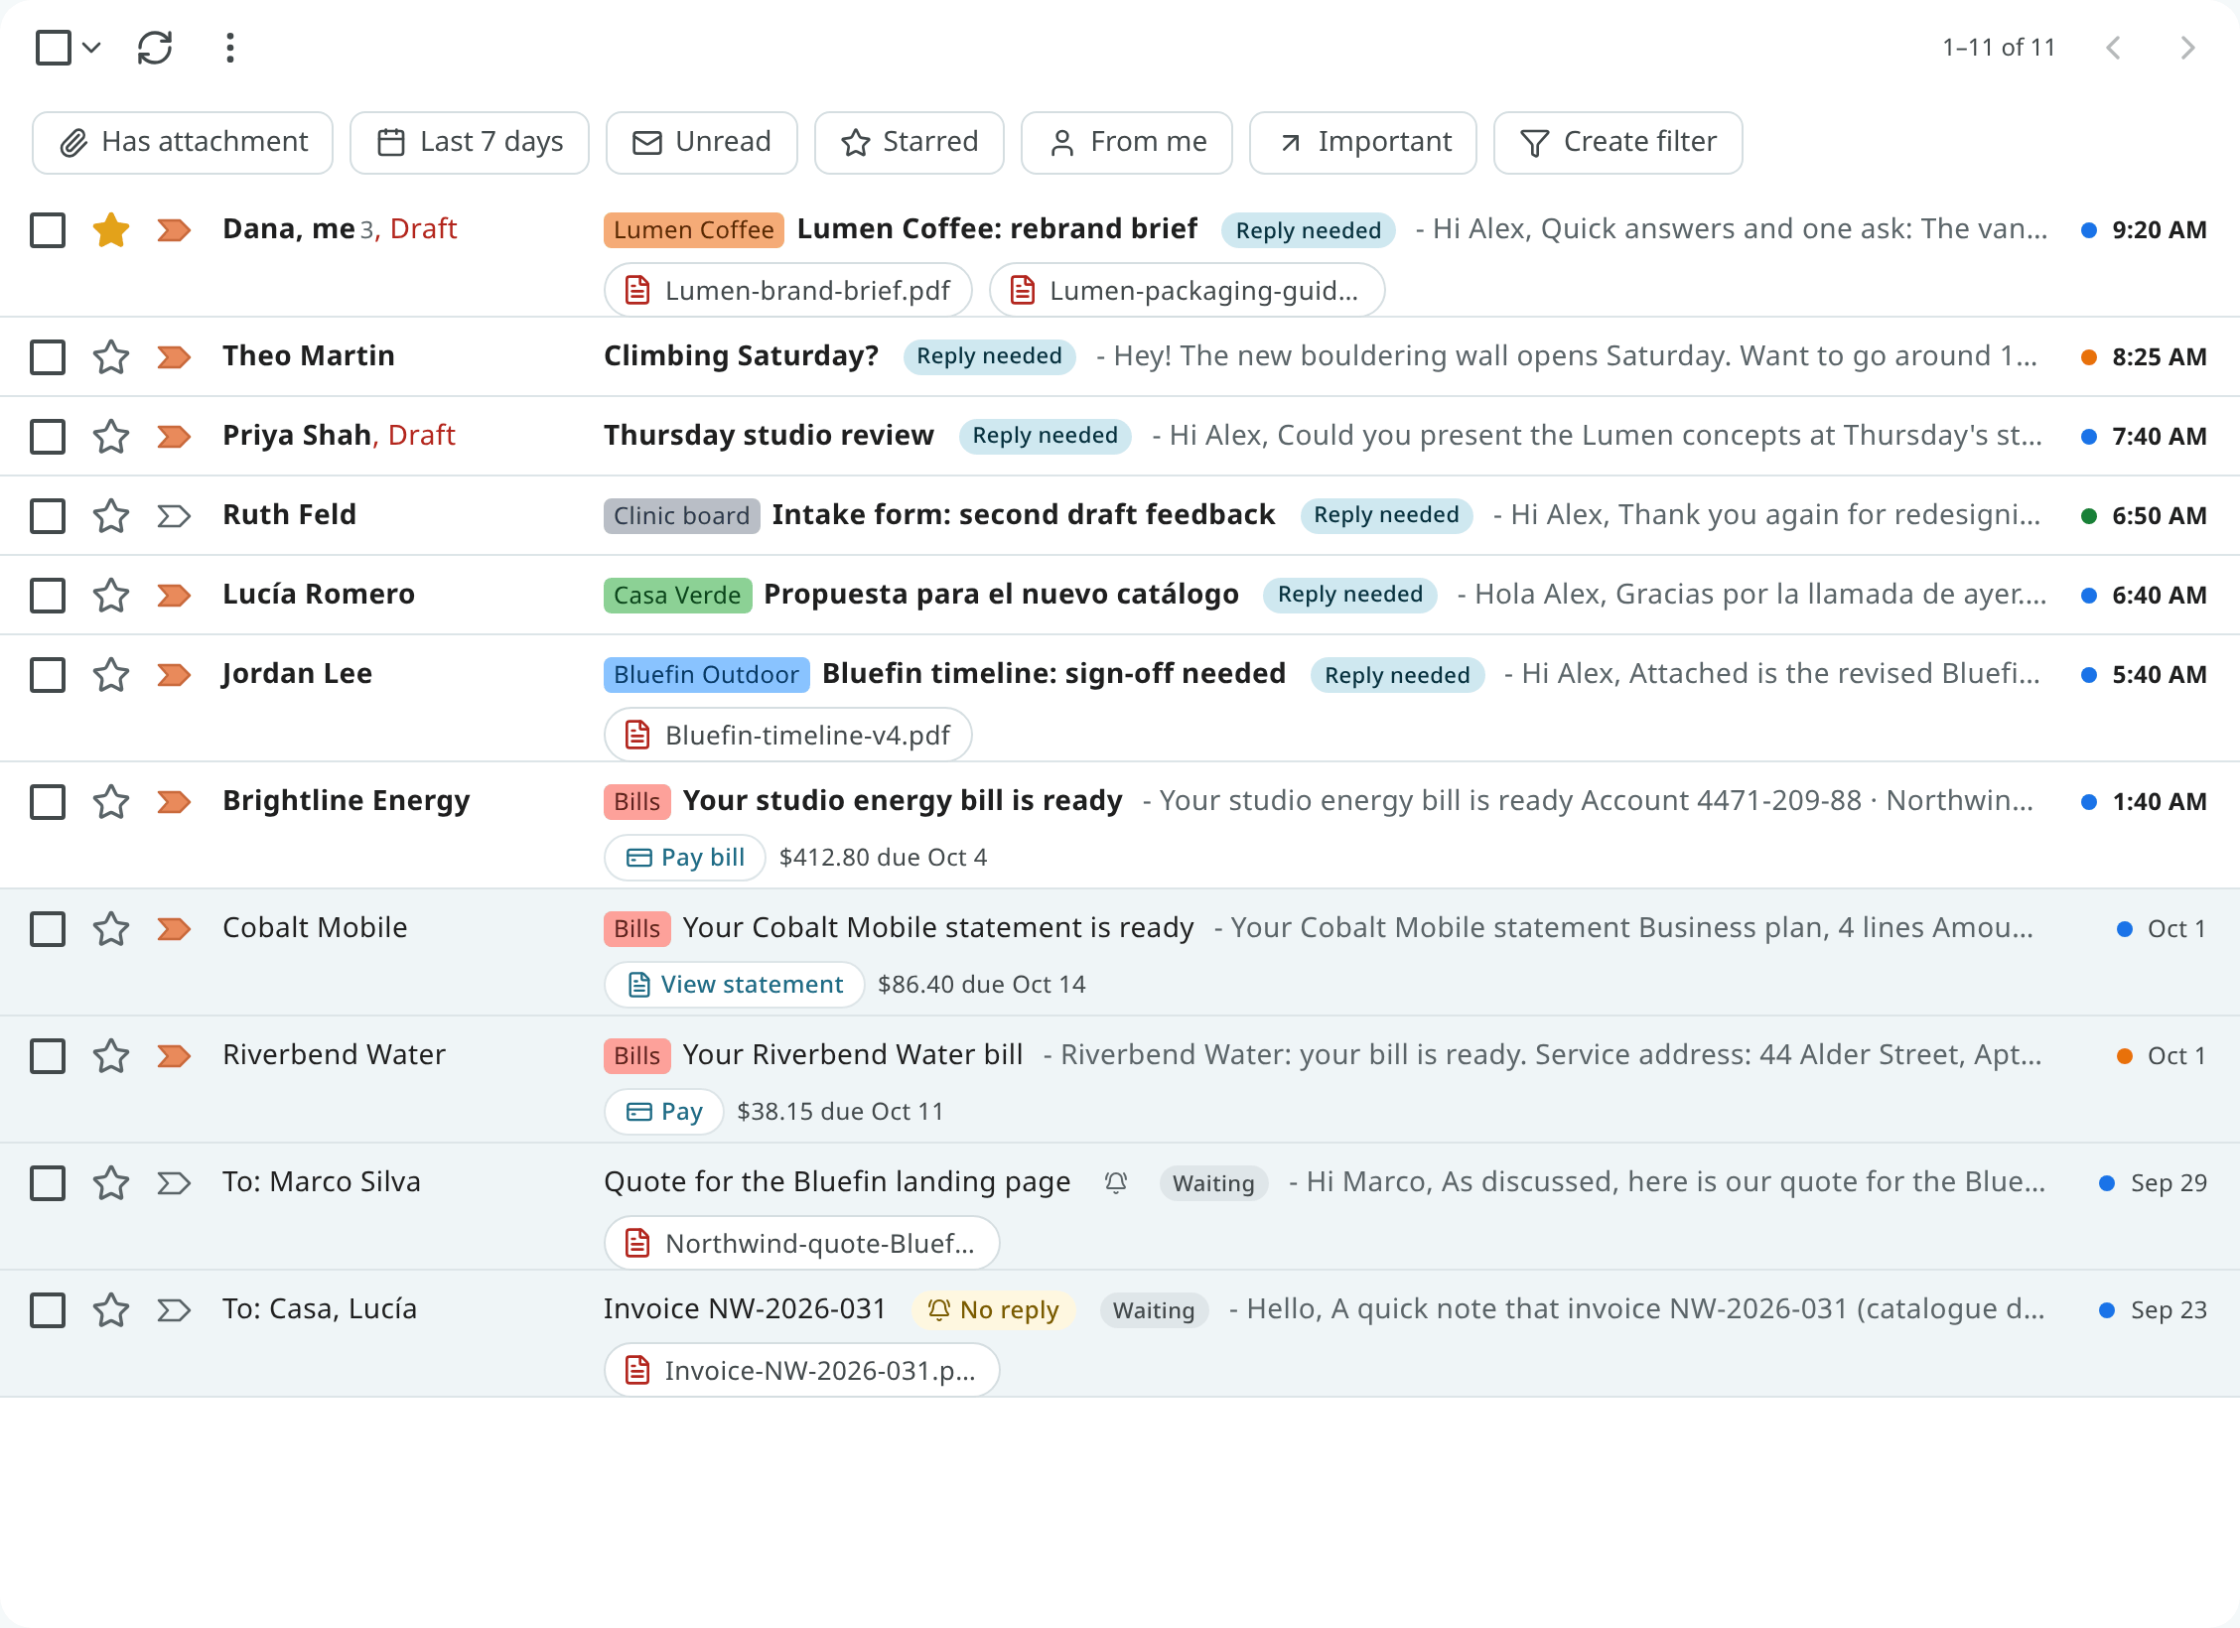Select the Brightline Energy email checkbox
Image resolution: width=2240 pixels, height=1628 pixels.
pyautogui.click(x=48, y=801)
